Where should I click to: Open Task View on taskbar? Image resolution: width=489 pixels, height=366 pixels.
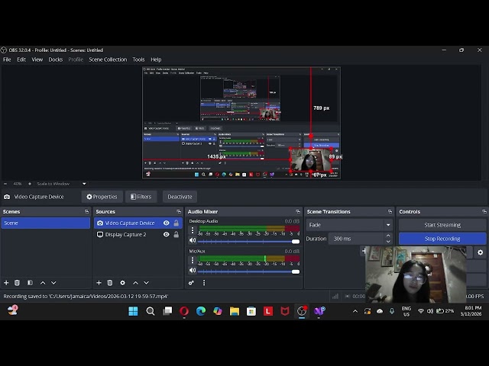167,311
